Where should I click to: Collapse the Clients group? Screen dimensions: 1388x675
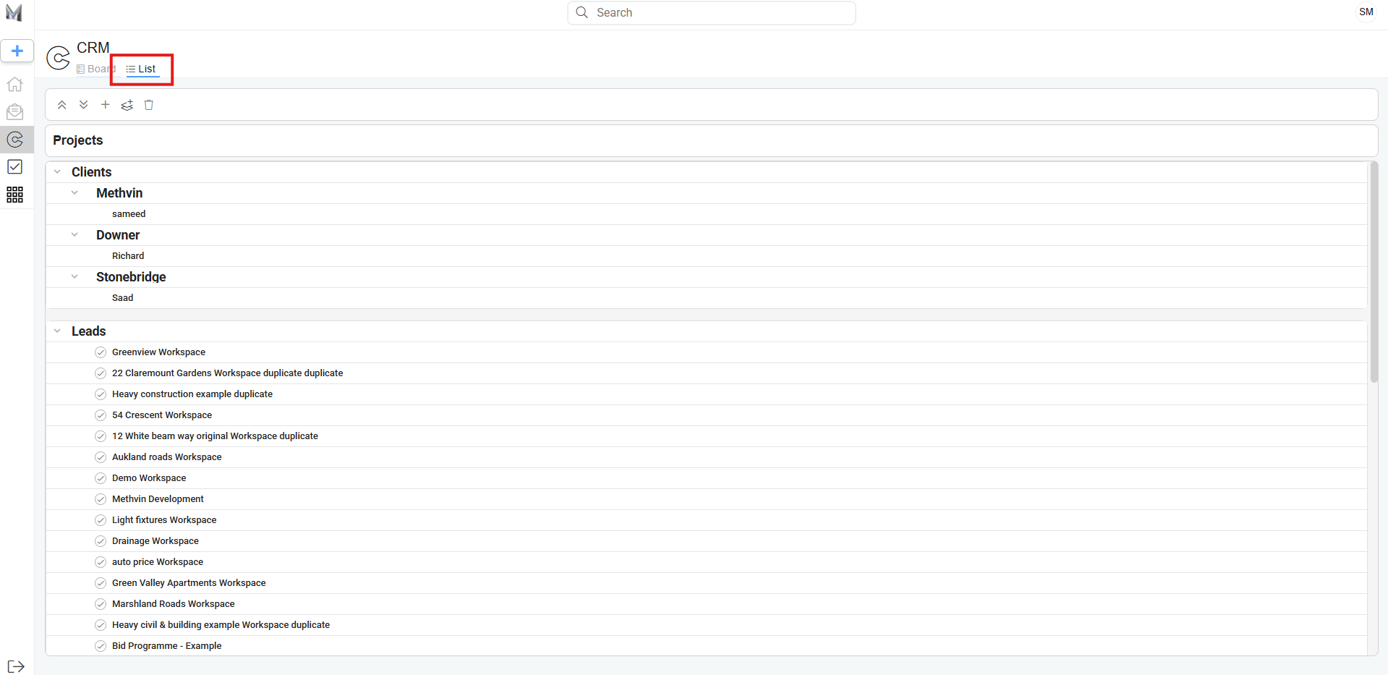pos(57,172)
